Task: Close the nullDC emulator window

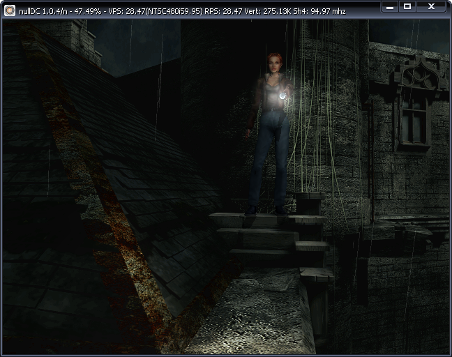Action: tap(431, 7)
